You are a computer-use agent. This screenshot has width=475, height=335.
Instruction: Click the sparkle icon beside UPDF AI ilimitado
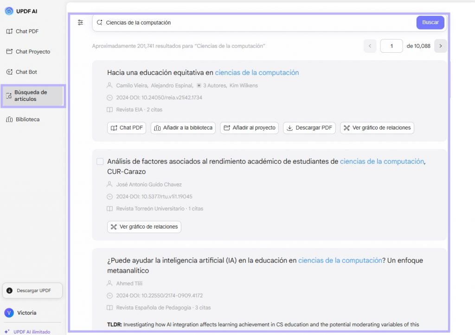click(7, 331)
